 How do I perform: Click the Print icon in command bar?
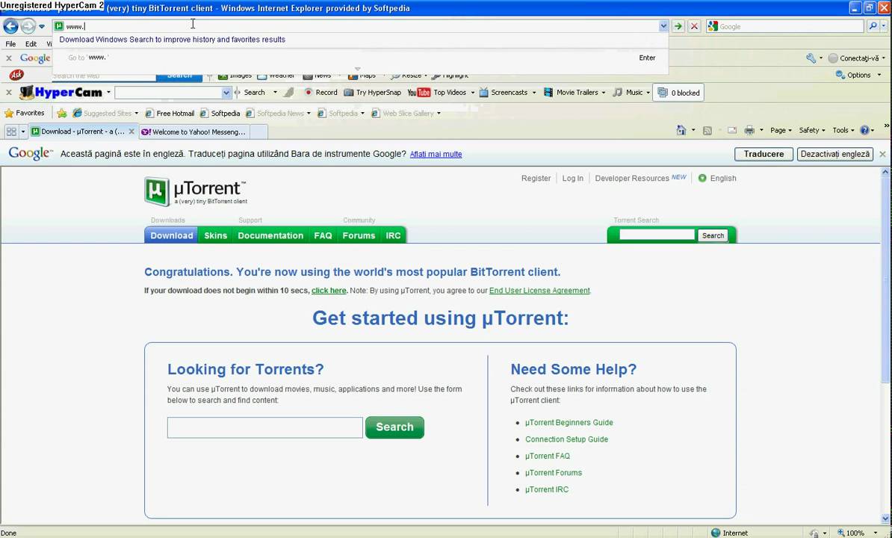[749, 130]
